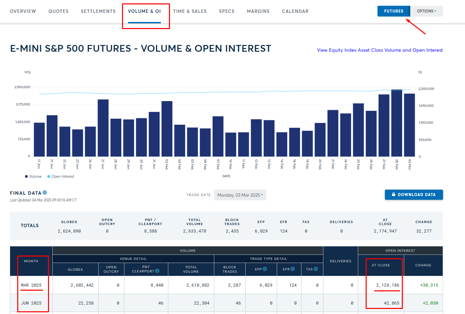The width and height of the screenshot is (465, 314).
Task: Click the 28 Feb volume bar
Action: (x=397, y=123)
